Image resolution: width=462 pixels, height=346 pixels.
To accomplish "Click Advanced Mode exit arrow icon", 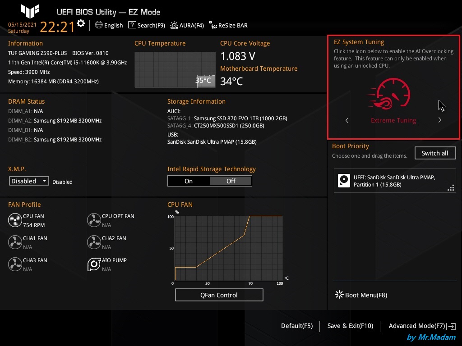I will click(451, 326).
